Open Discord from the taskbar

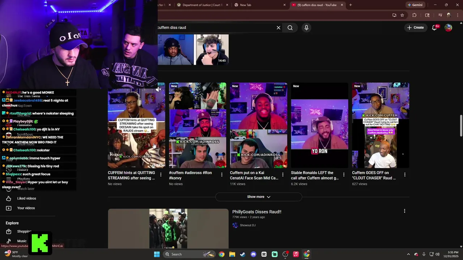tap(253, 254)
